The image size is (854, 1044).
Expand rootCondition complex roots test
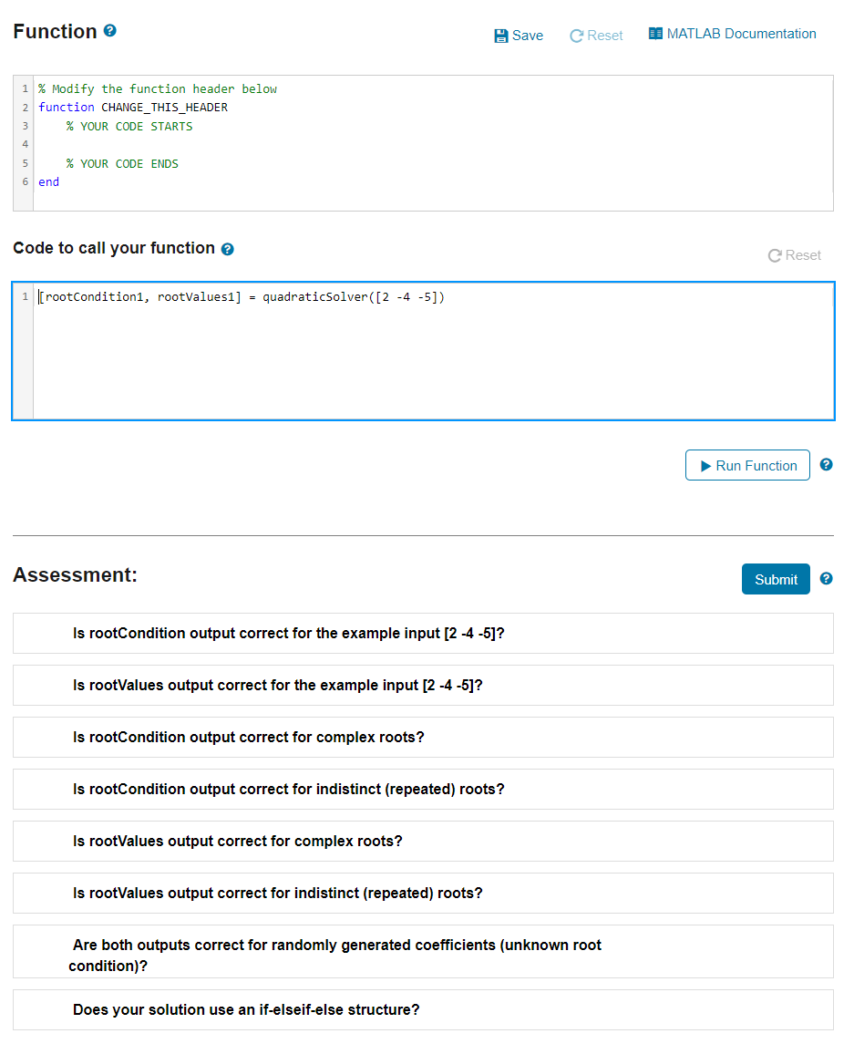pyautogui.click(x=423, y=737)
